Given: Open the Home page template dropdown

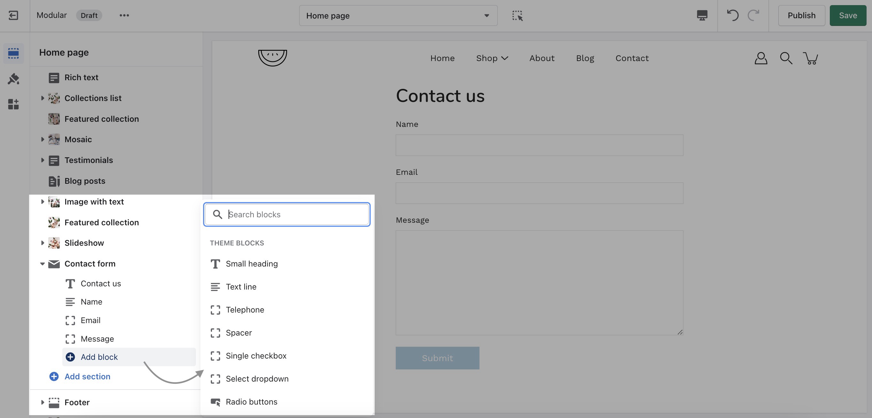Looking at the screenshot, I should pos(398,16).
